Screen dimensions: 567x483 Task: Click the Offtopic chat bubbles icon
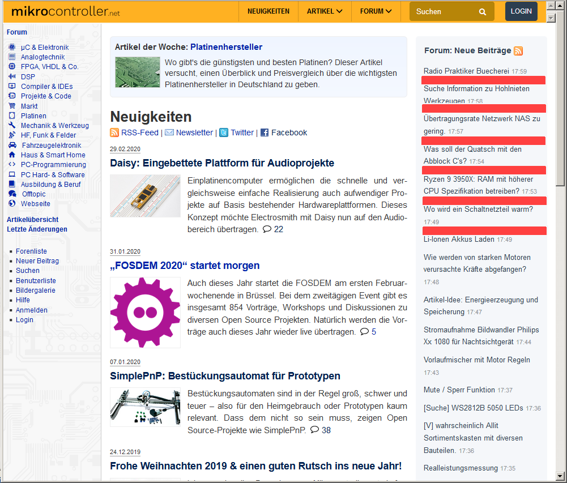12,194
